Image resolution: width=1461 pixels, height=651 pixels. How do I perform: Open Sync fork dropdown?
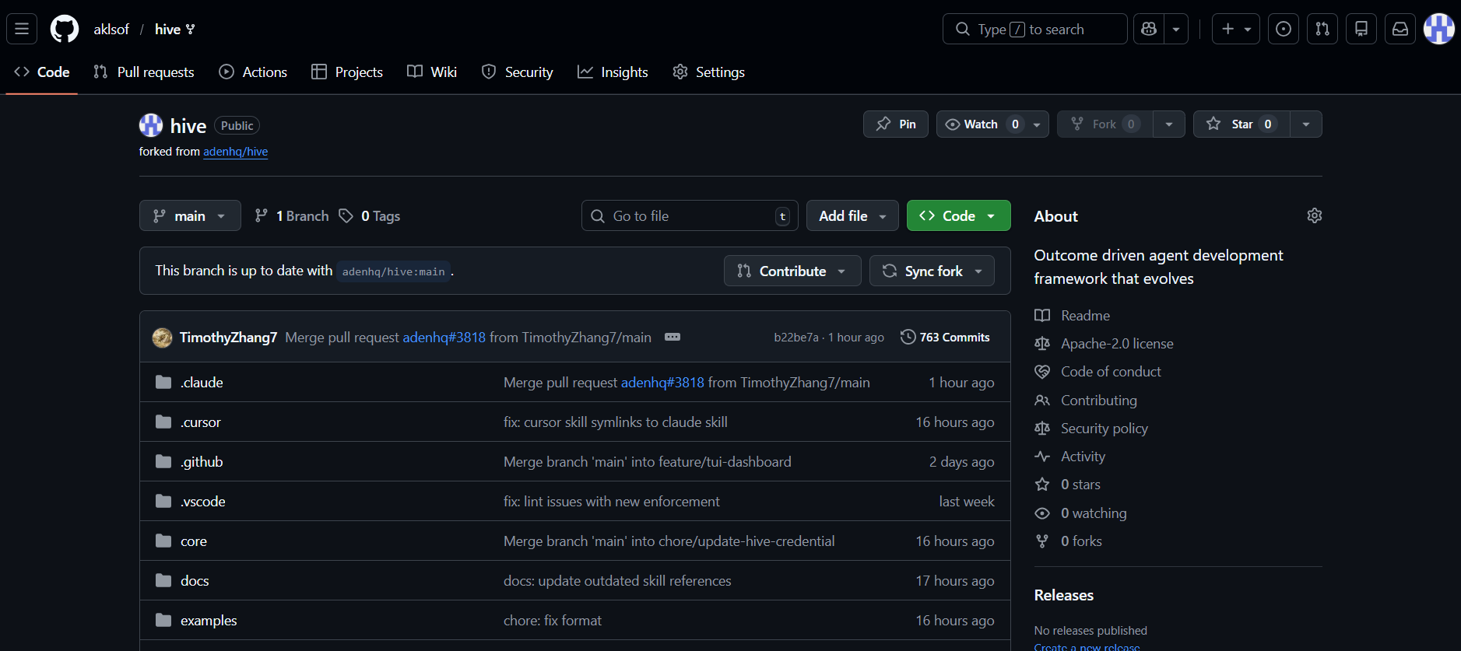[x=932, y=271]
